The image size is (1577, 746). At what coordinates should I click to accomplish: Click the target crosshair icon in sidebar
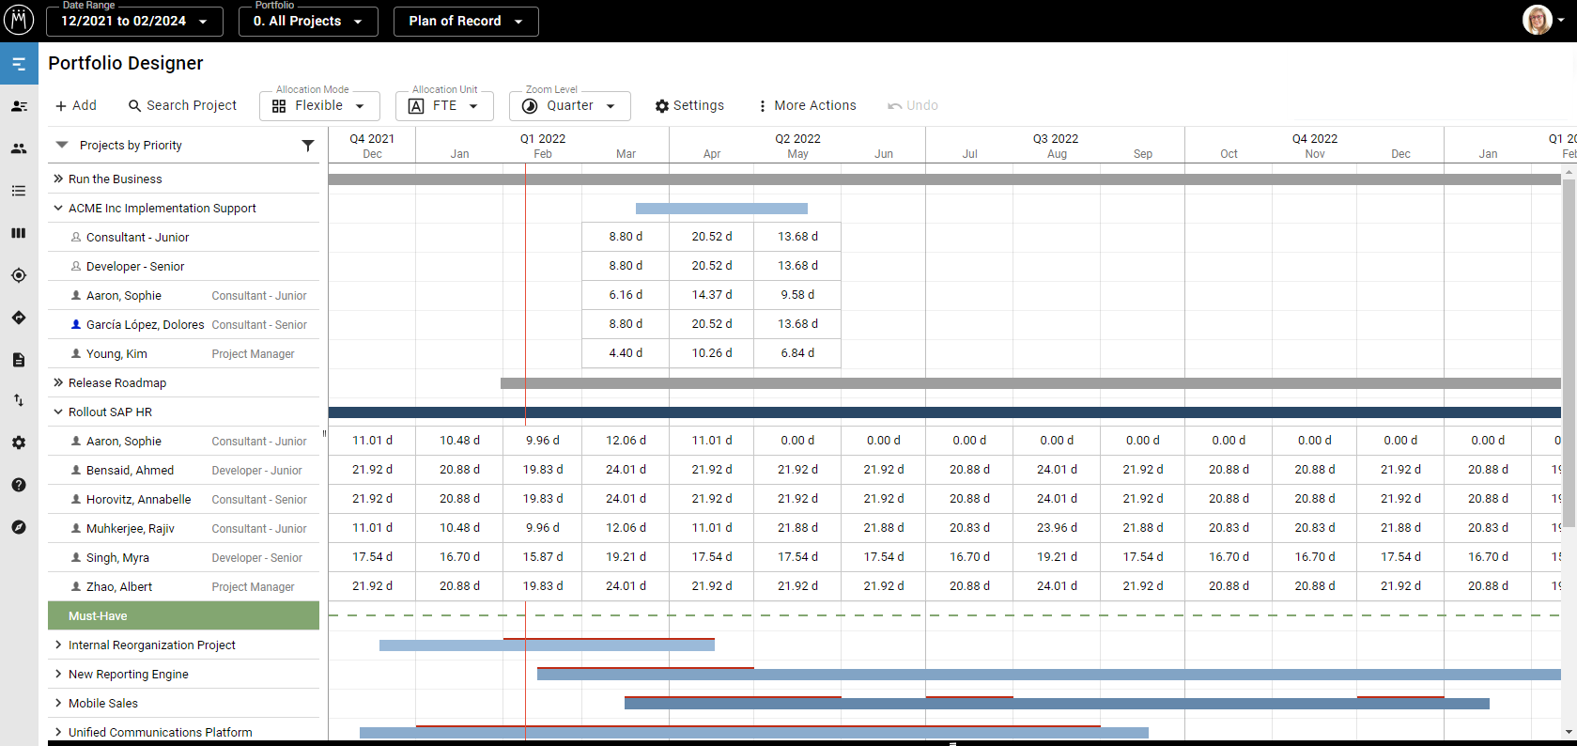click(19, 275)
